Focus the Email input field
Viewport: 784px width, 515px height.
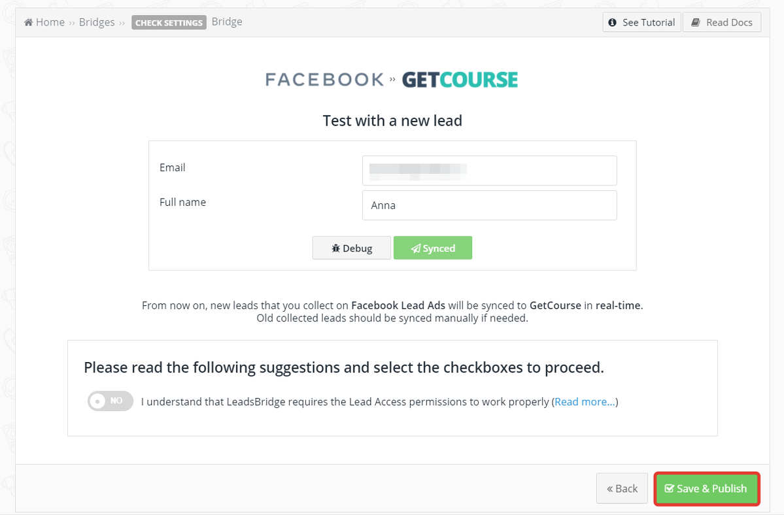point(489,171)
